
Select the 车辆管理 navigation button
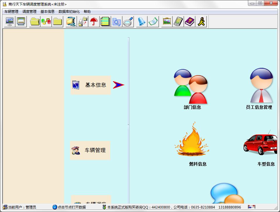90,150
